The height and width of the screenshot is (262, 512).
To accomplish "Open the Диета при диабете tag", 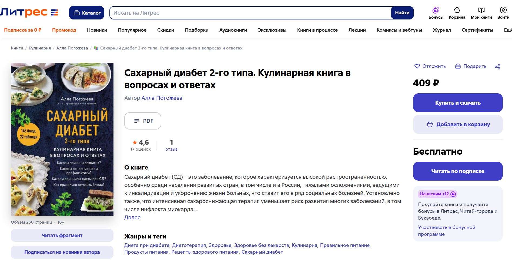I will [x=147, y=245].
